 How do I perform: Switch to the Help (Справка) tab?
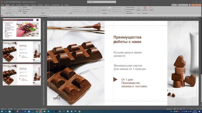pyautogui.click(x=67, y=5)
